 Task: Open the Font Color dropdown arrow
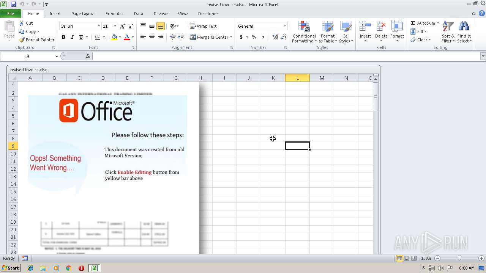tap(133, 37)
